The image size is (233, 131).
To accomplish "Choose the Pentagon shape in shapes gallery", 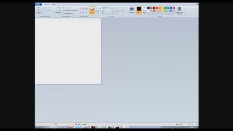I will (103, 11).
